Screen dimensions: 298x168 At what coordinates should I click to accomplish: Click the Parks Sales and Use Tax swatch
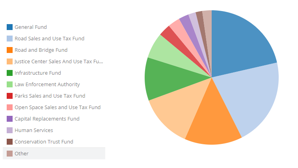tap(9, 96)
